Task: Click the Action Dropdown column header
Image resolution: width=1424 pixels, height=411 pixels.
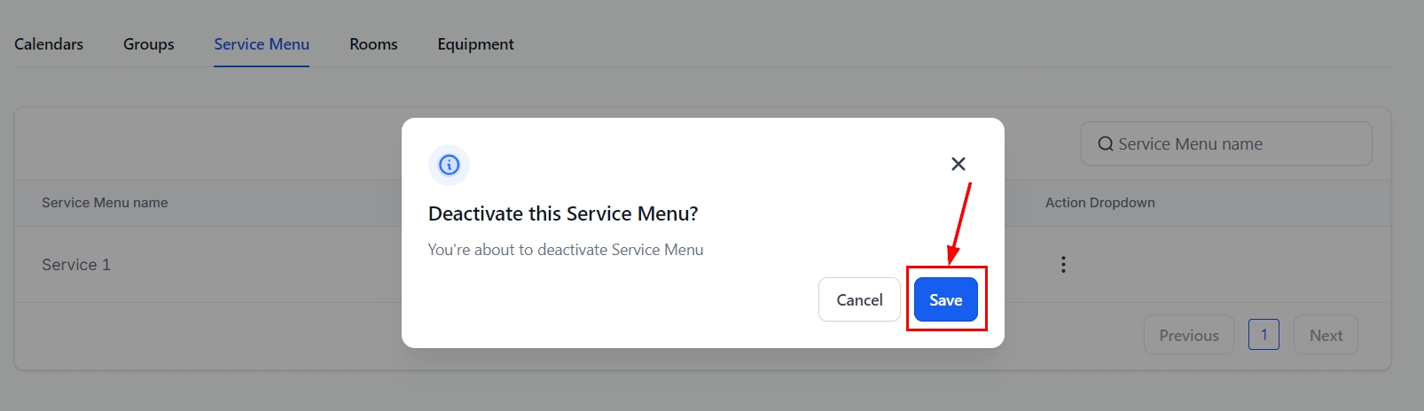Action: [1099, 203]
